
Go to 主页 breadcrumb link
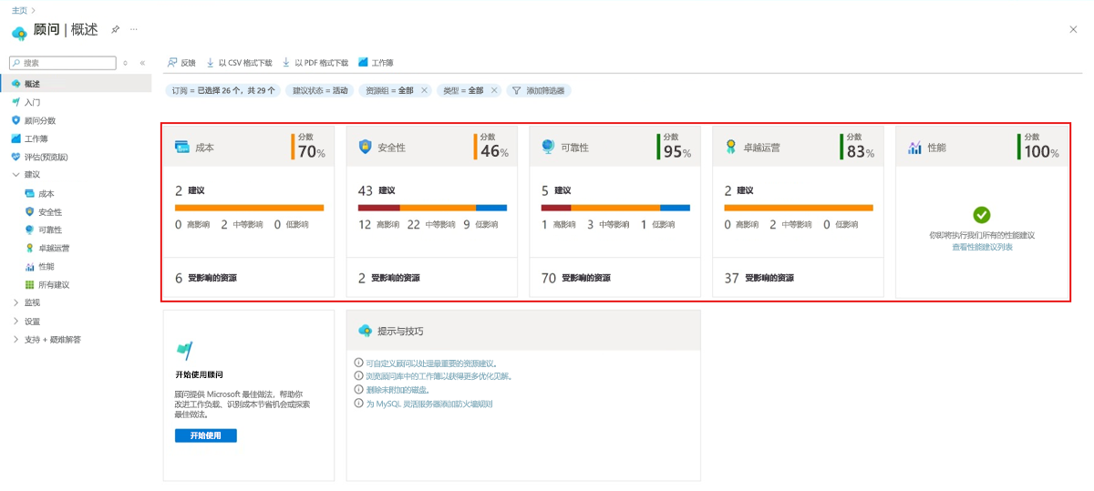click(19, 9)
